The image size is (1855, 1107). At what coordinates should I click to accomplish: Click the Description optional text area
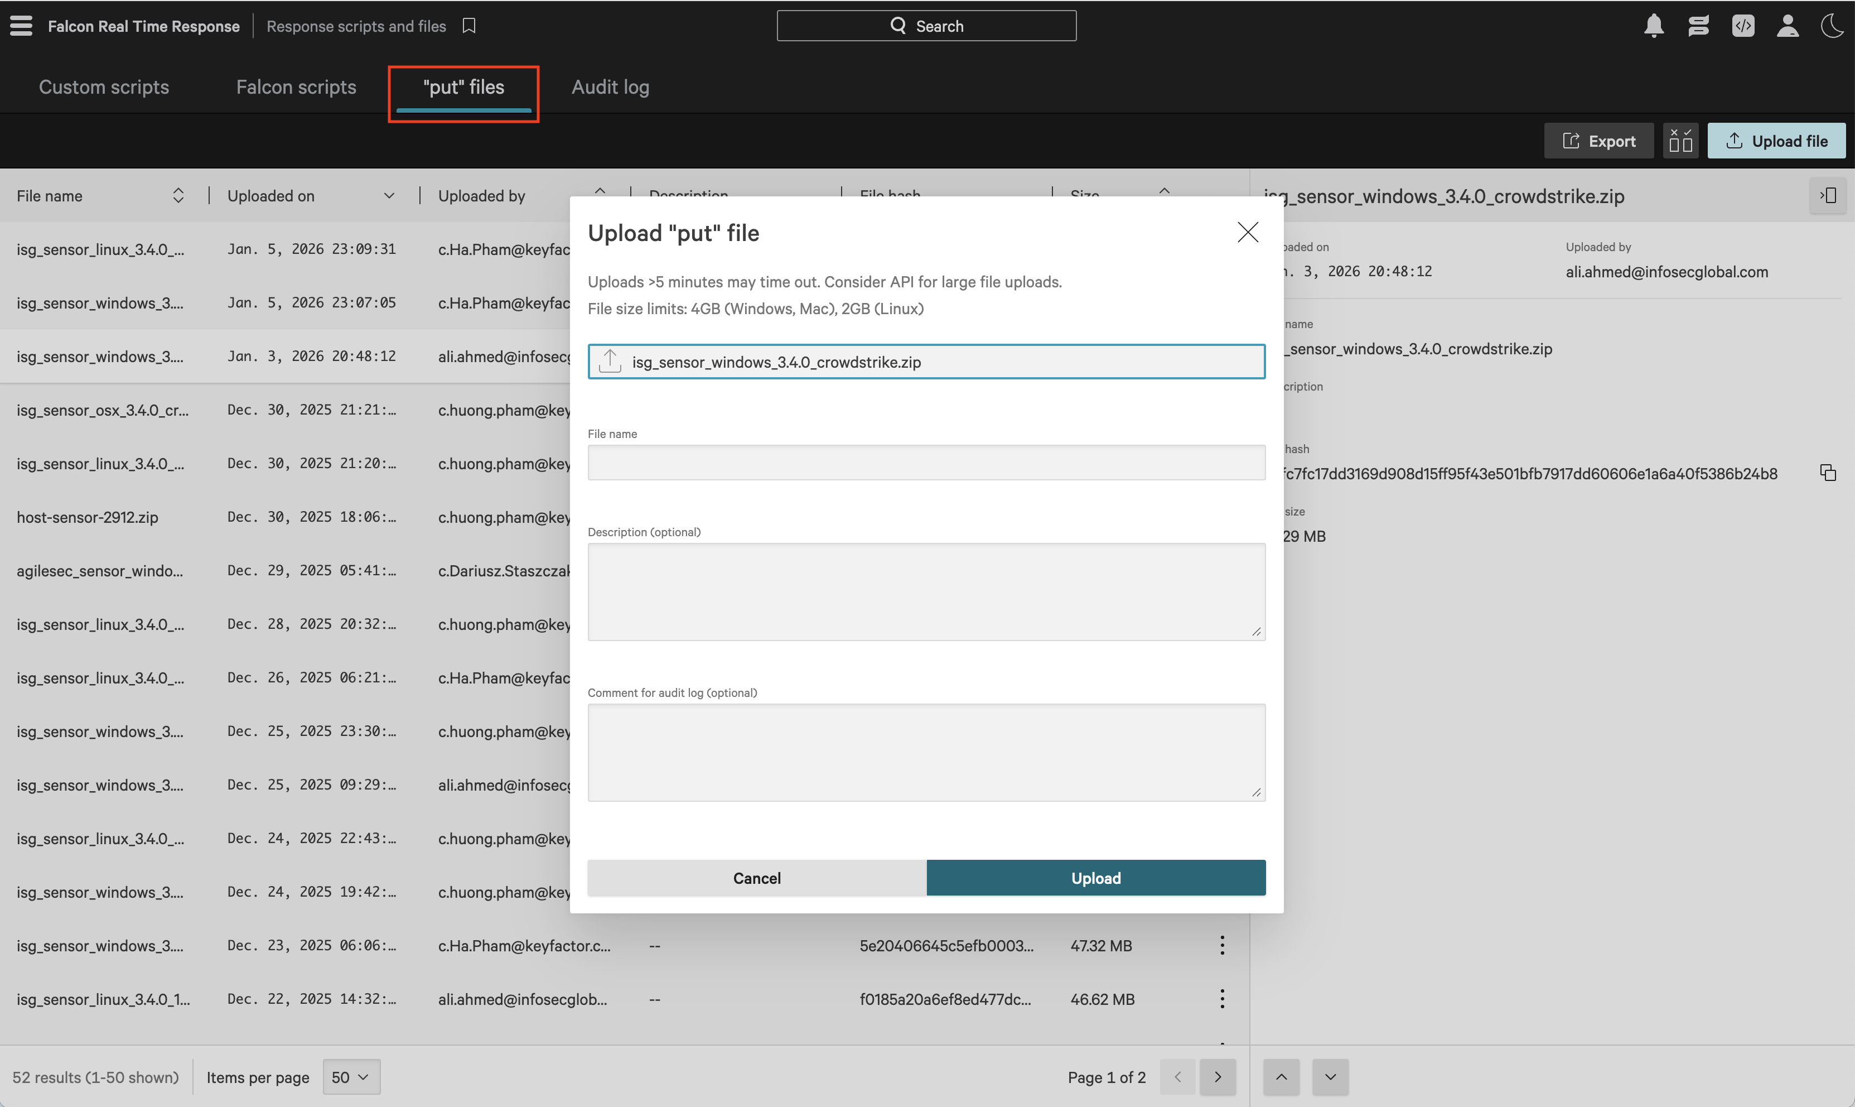[925, 591]
